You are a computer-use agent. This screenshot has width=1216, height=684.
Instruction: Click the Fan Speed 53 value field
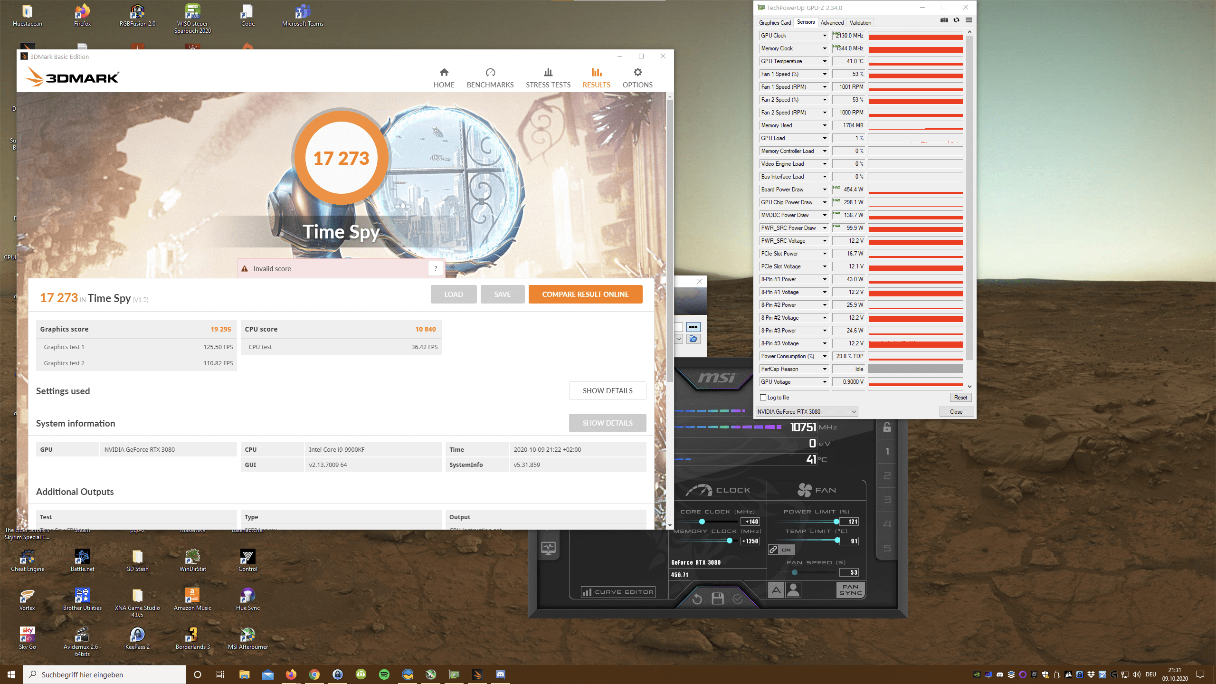click(849, 572)
